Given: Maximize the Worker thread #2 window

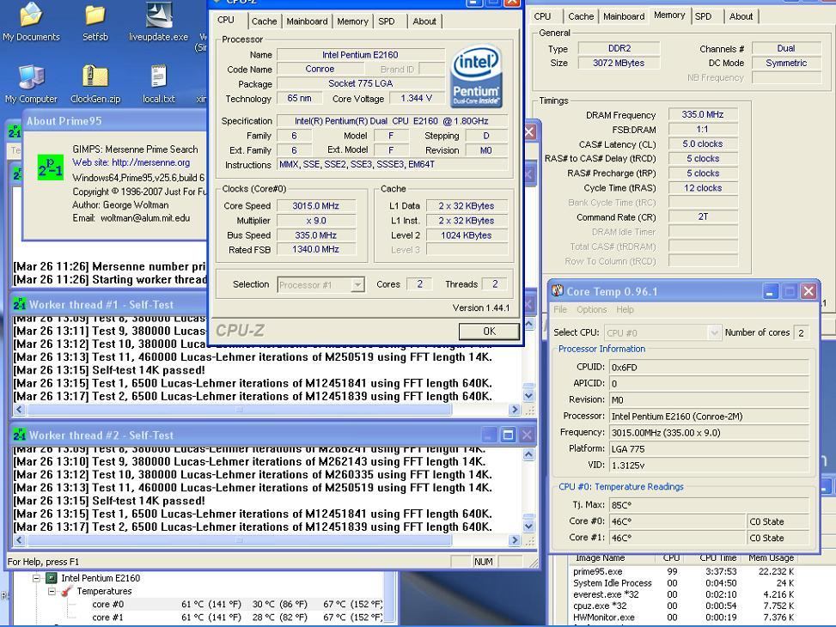Looking at the screenshot, I should 507,435.
